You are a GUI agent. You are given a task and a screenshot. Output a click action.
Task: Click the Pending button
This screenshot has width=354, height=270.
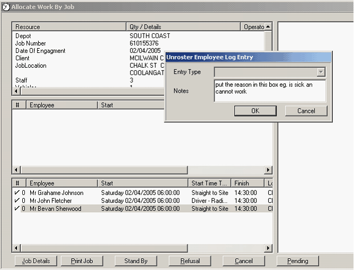(298, 261)
